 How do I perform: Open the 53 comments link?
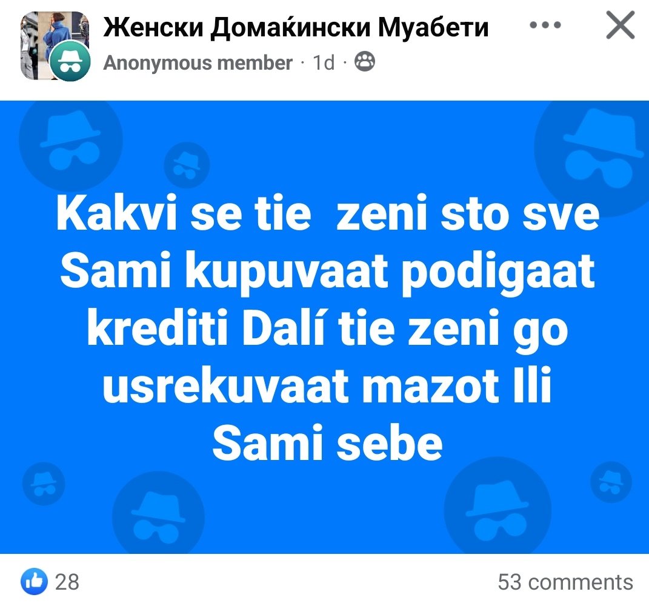[x=565, y=582]
